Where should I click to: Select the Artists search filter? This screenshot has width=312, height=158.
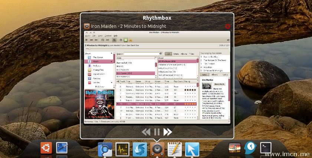coord(176,54)
